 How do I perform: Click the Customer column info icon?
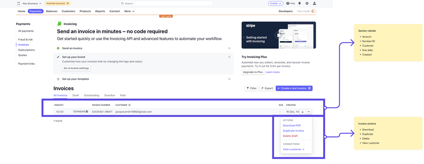coord(130,105)
